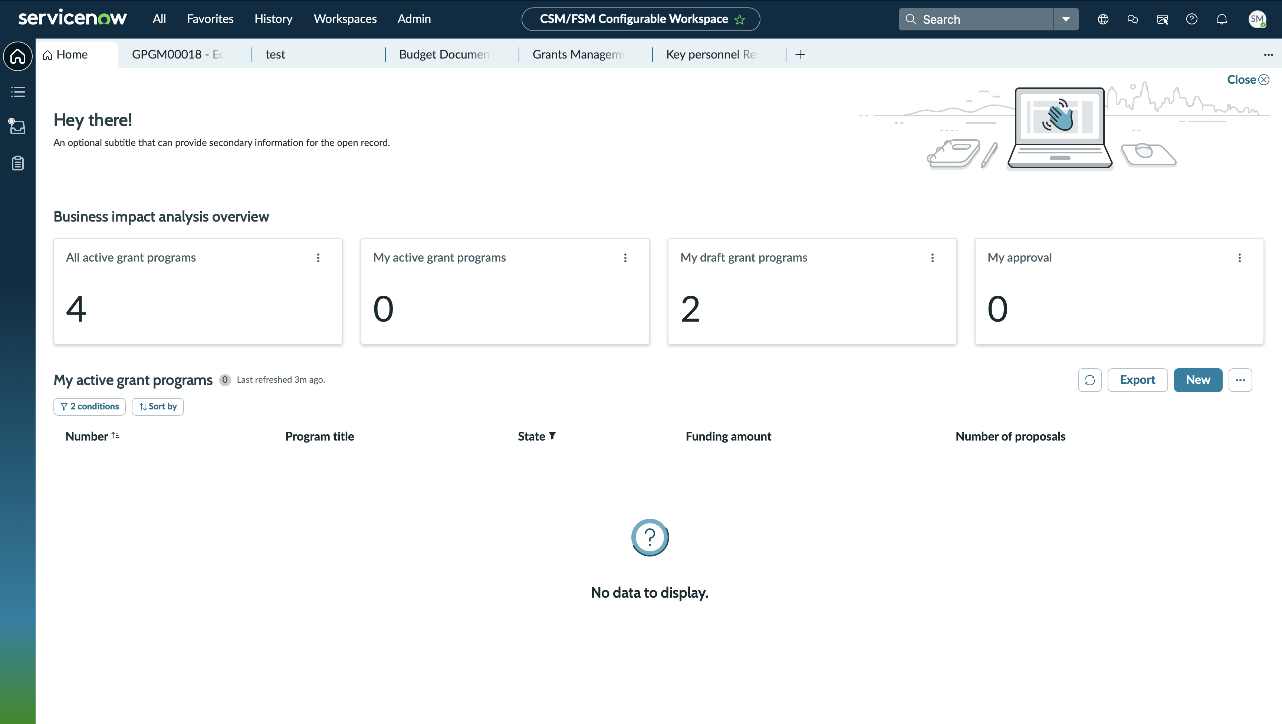Sort by the Program title column
Viewport: 1282px width, 724px height.
click(319, 436)
